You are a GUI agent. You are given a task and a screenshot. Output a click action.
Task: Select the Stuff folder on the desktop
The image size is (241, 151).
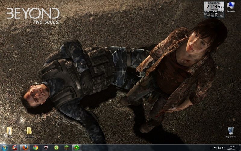tap(10, 132)
